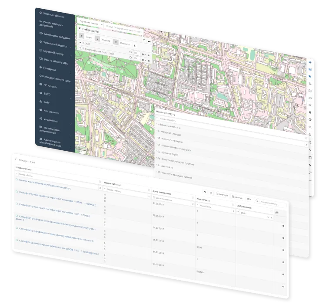Click the info circle icon in map toolbar
This screenshot has width=319, height=305.
click(310, 112)
